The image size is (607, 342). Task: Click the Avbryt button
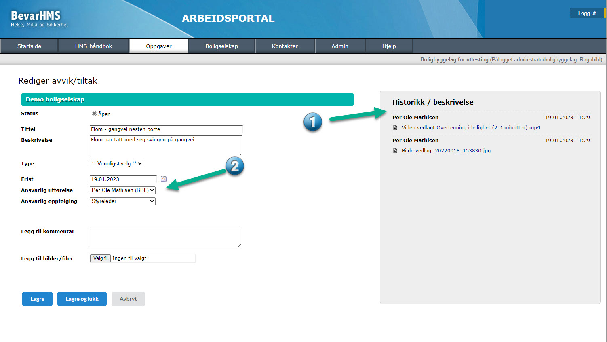pos(128,299)
